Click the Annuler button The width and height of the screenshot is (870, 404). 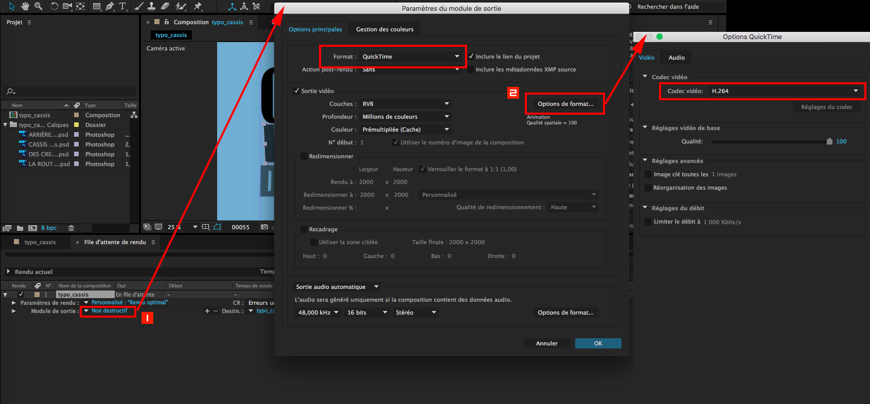(546, 343)
